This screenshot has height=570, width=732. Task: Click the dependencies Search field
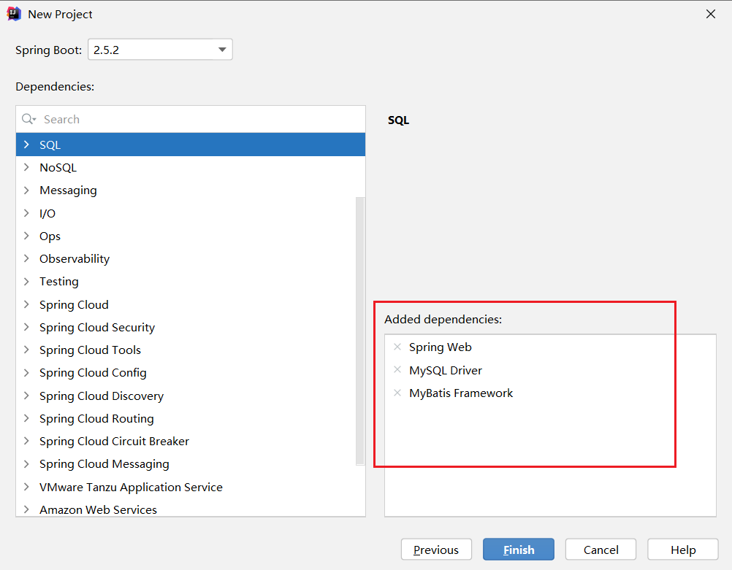(x=191, y=120)
